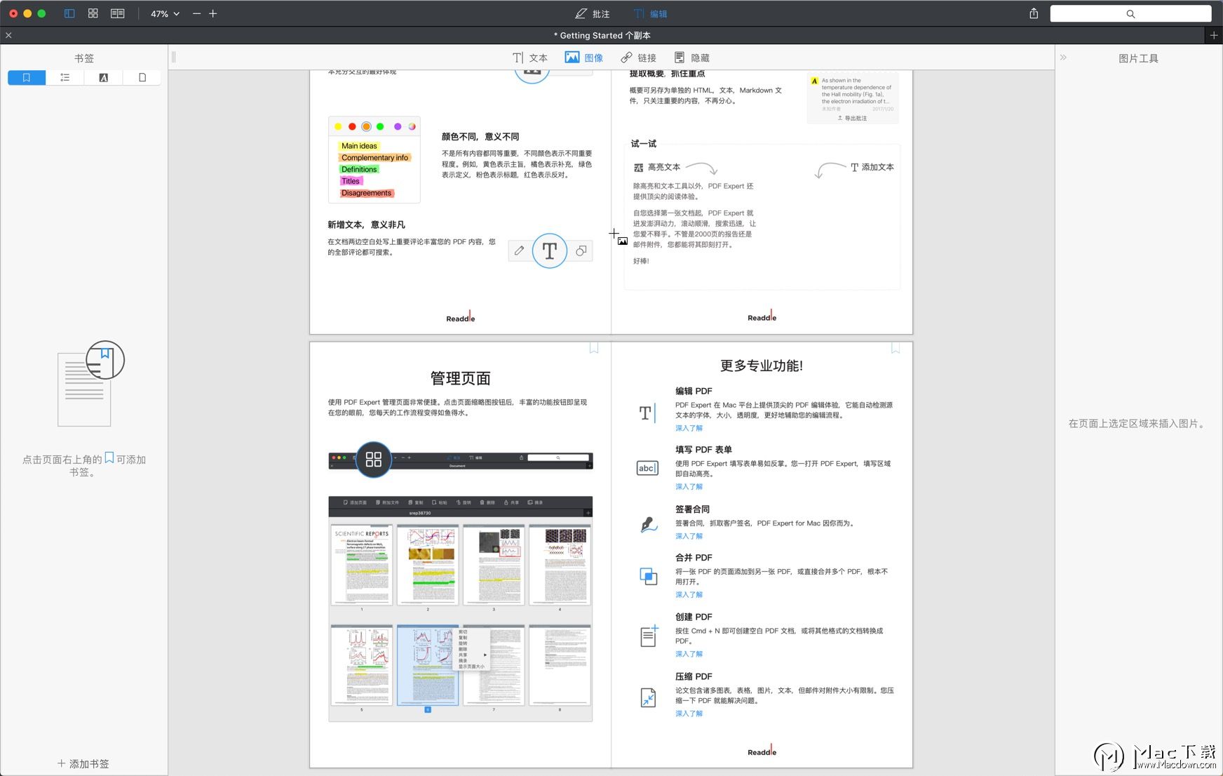Click the merge PDF overlapping squares icon
This screenshot has height=776, width=1223.
(649, 577)
